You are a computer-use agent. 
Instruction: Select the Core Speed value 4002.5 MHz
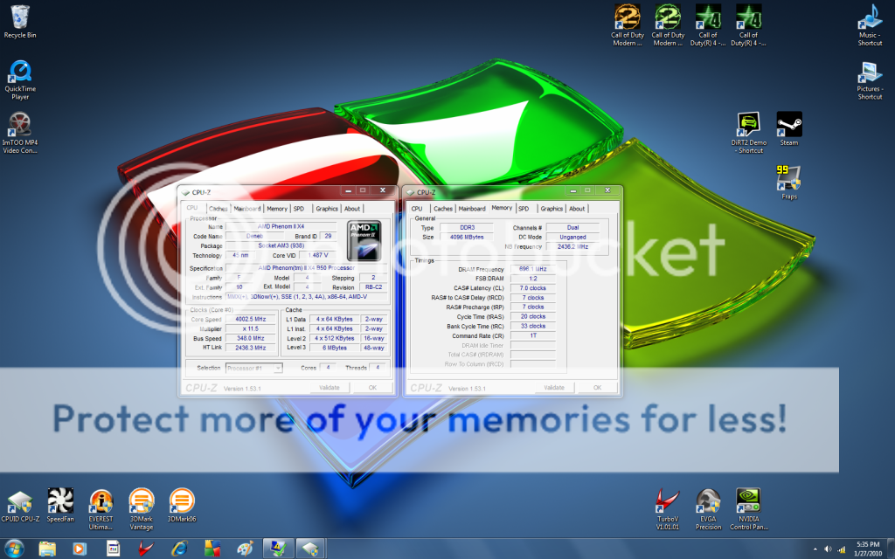pos(251,320)
